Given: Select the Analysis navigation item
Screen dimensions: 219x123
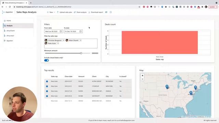Looking at the screenshot, I should click(18, 26).
